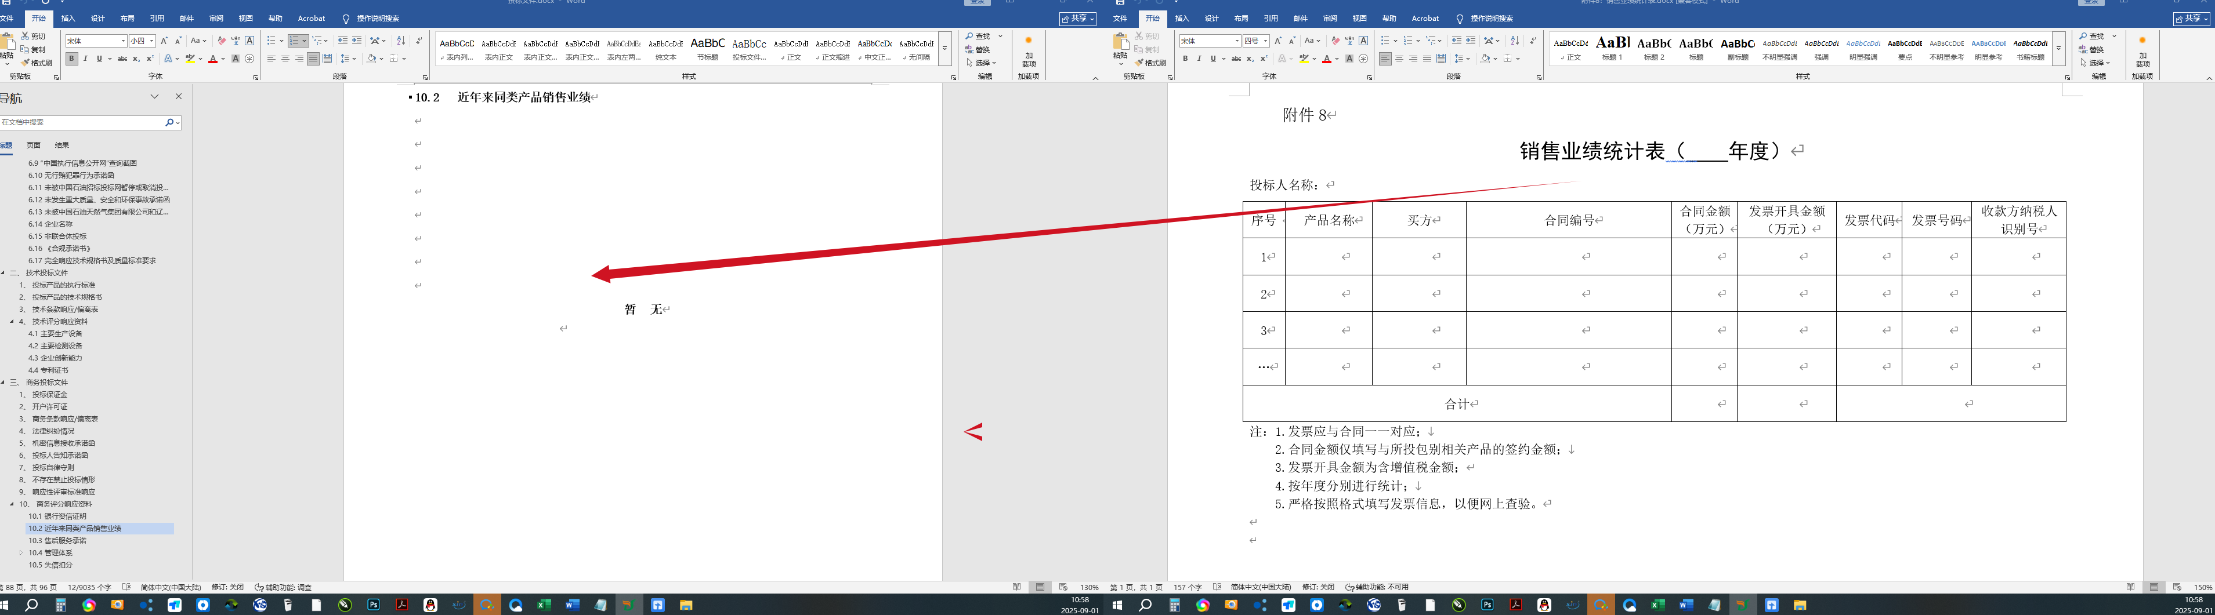Toggle paragraph marks display in 投标文件 window
This screenshot has height=615, width=2215.
pyautogui.click(x=419, y=41)
